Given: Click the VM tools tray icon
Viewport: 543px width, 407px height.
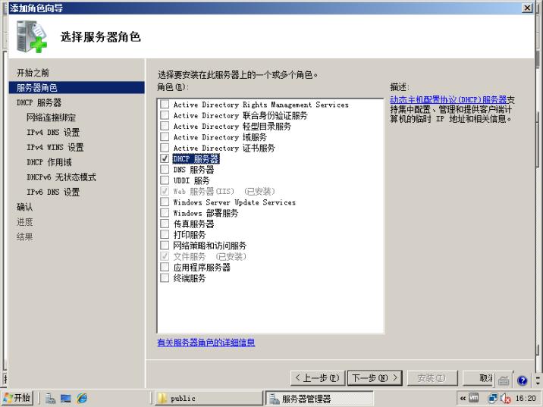Looking at the screenshot, I should click(473, 398).
